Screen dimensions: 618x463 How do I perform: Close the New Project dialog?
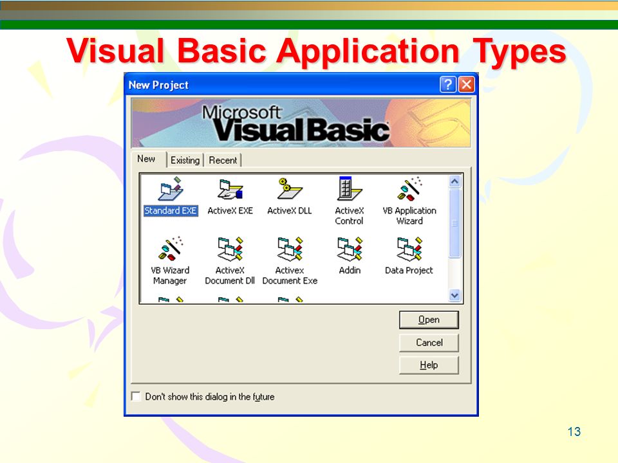[466, 84]
